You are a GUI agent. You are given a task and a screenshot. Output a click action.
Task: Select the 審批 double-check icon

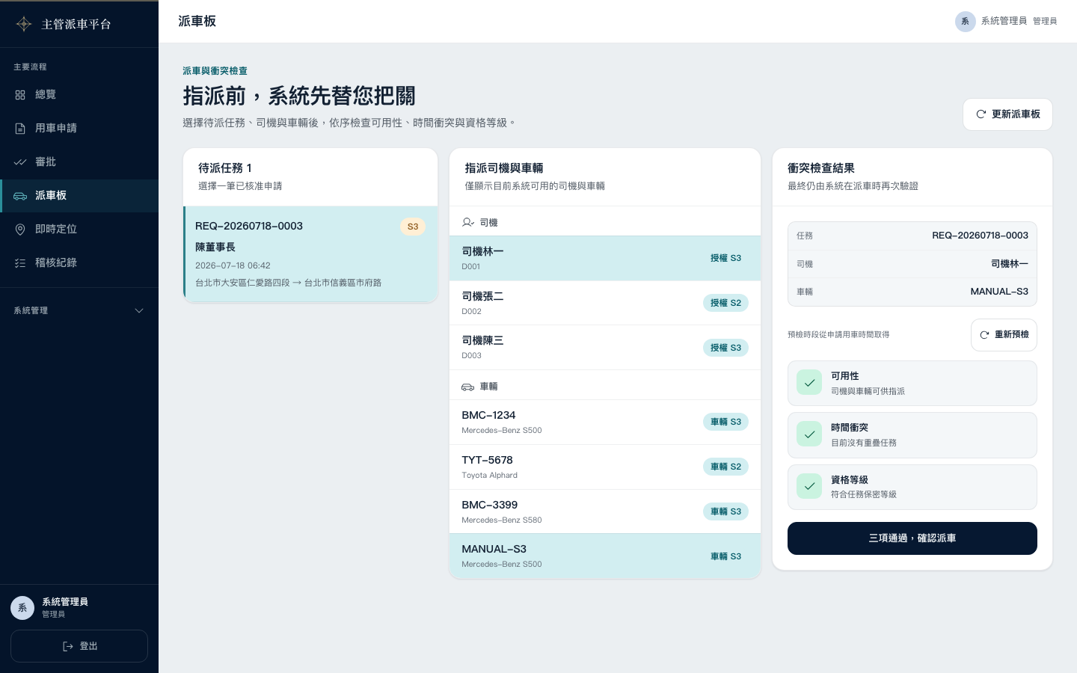tap(20, 162)
